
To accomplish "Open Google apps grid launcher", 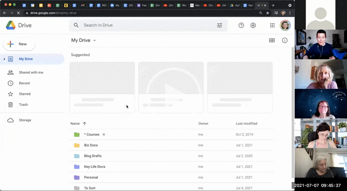I will coord(272,25).
